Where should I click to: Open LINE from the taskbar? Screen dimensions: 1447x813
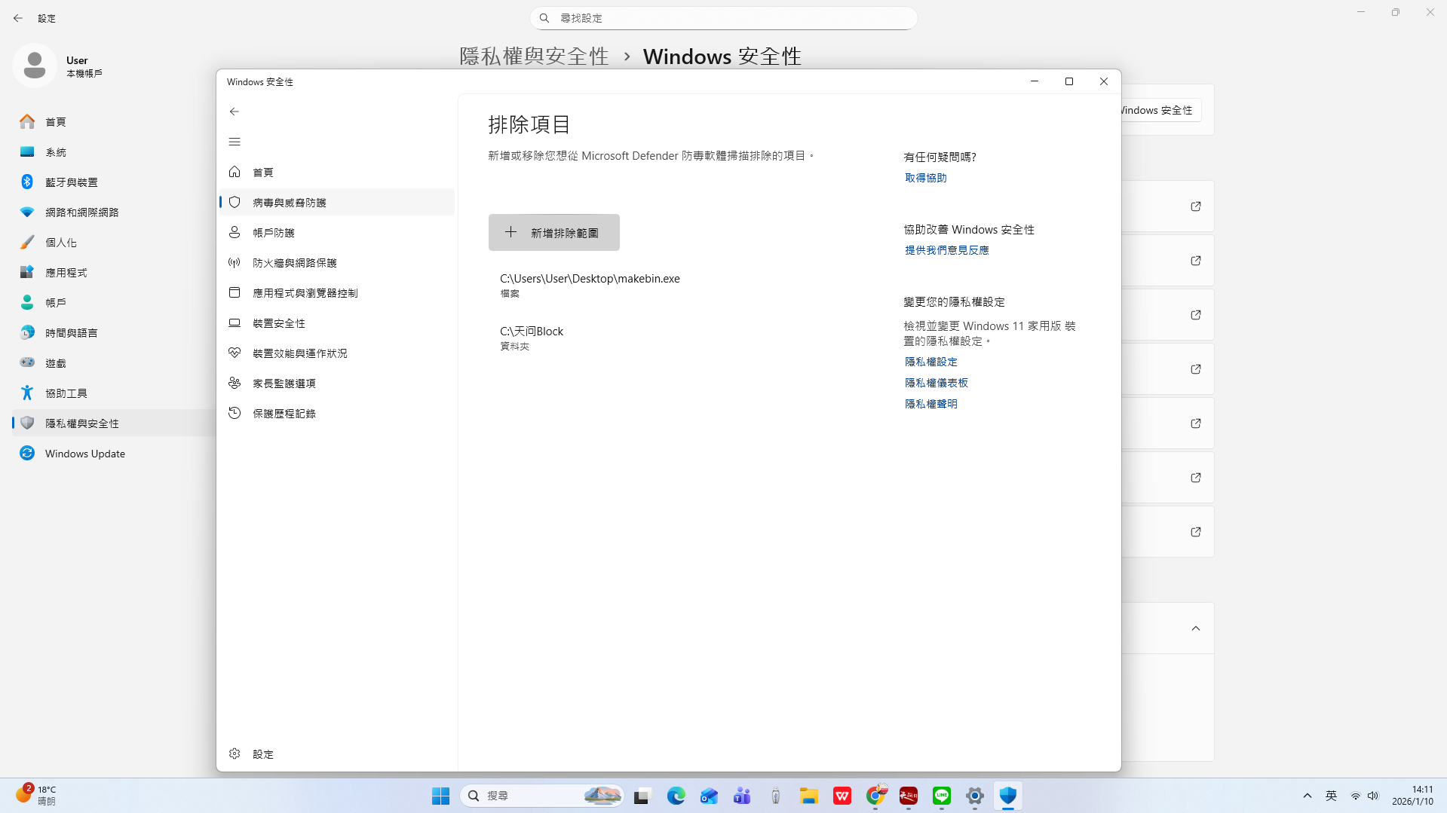pyautogui.click(x=941, y=796)
